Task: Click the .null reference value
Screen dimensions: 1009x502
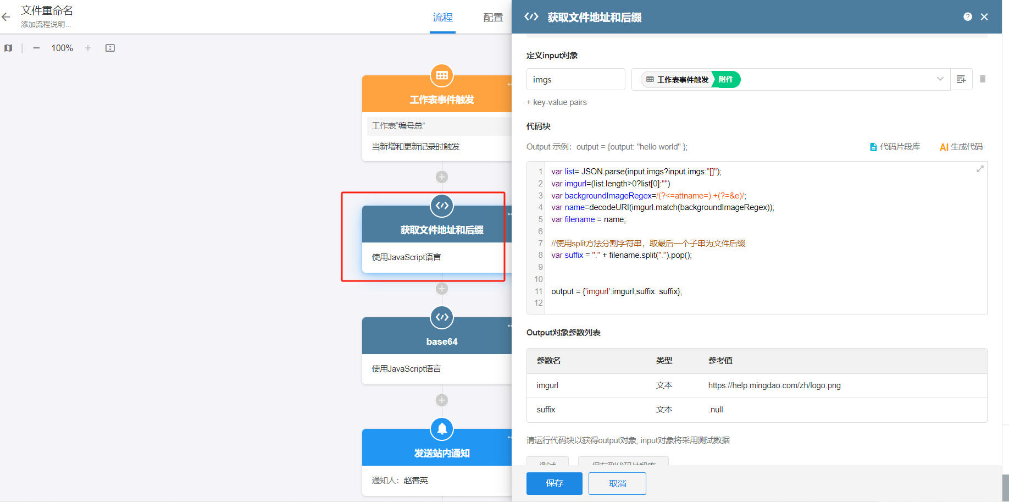Action: pos(716,410)
